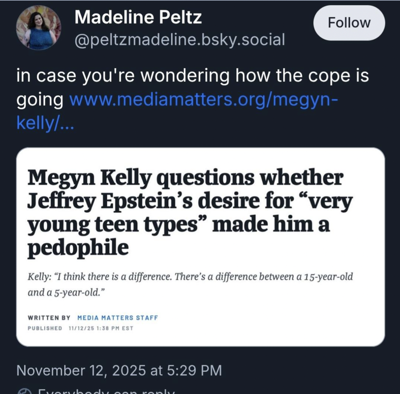This screenshot has width=400, height=394.
Task: Click the PUBLISHED label in the card
Action: coord(45,328)
